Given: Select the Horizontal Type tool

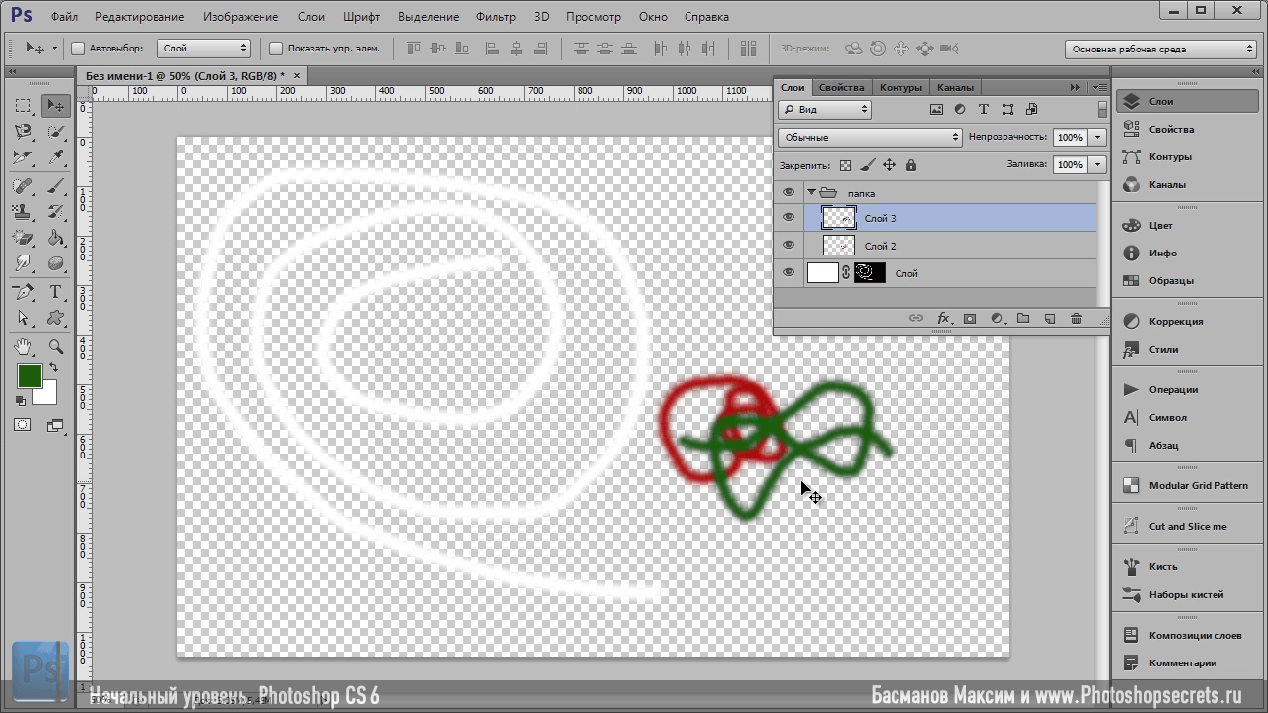Looking at the screenshot, I should pos(55,292).
